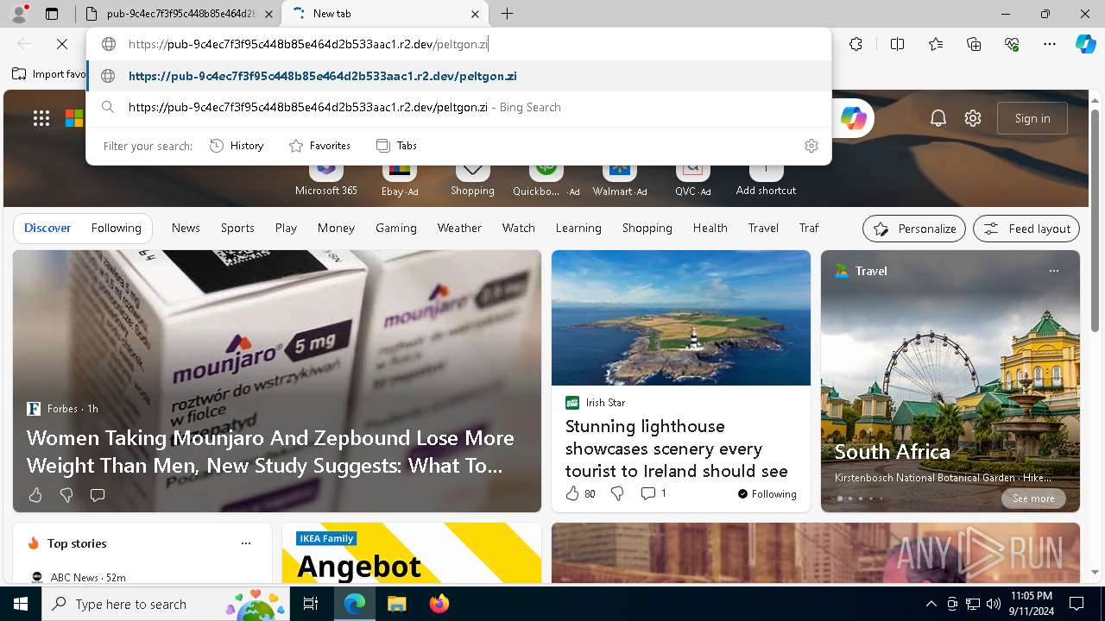The image size is (1105, 621).
Task: Stop loading the page
Action: click(62, 44)
